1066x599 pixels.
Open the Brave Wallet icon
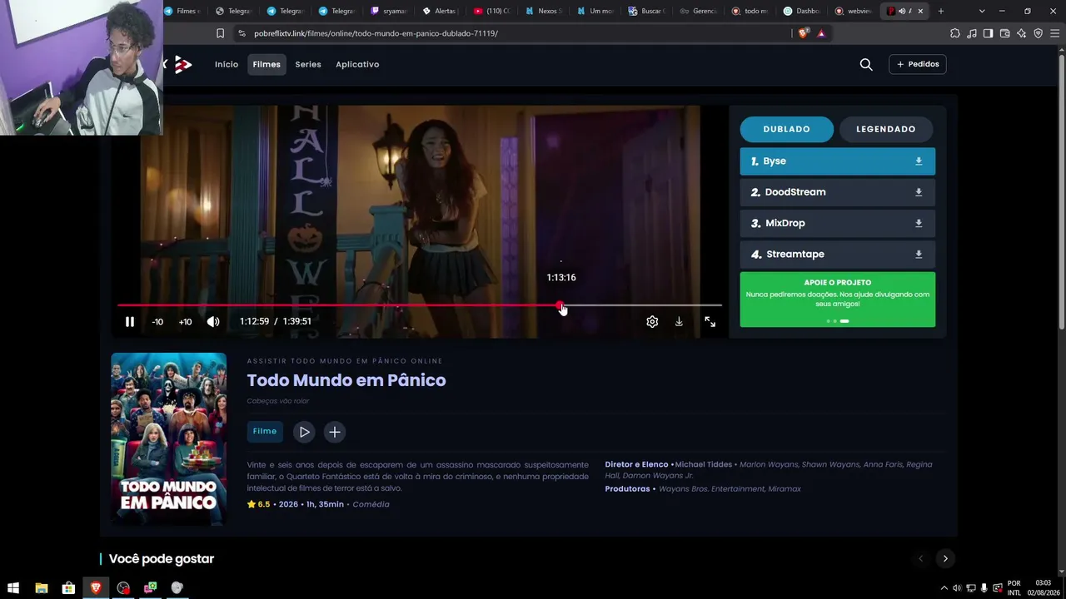[1004, 33]
